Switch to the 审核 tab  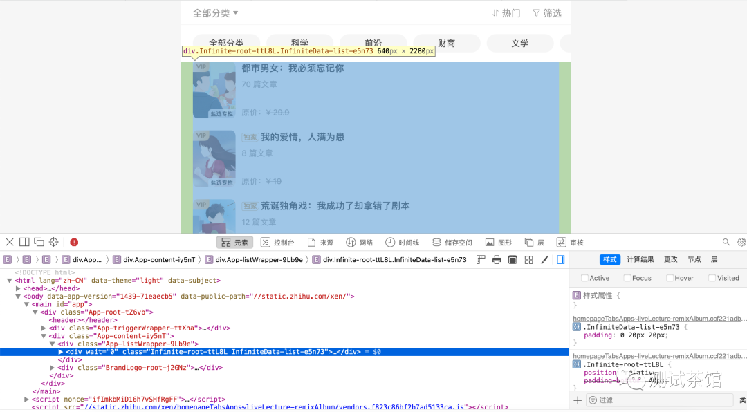point(570,243)
